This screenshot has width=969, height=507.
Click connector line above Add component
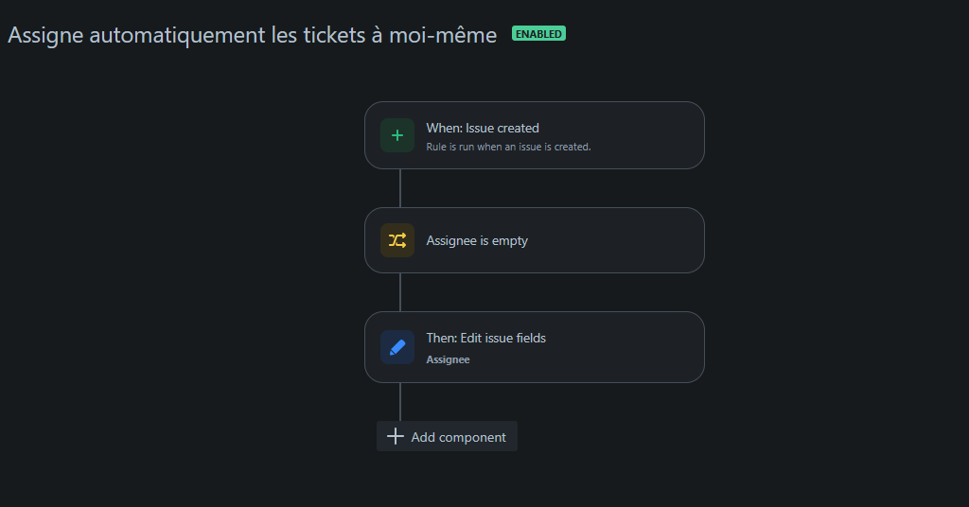tap(400, 401)
